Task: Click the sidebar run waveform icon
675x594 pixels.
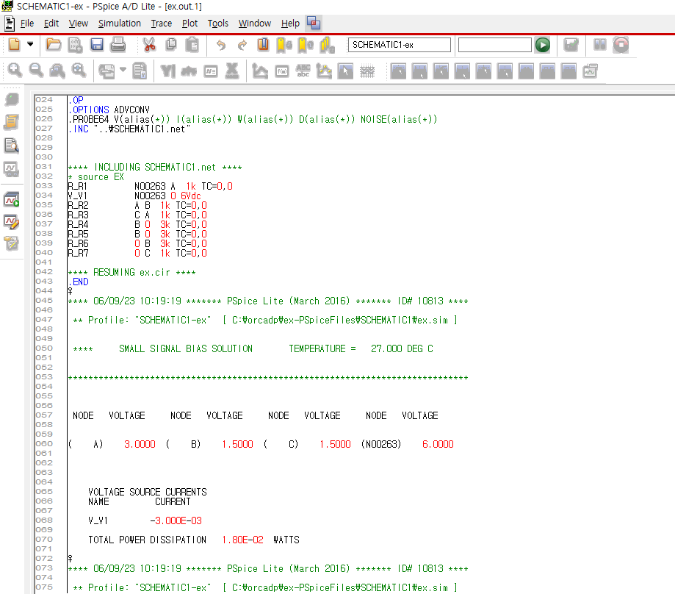Action: point(12,199)
